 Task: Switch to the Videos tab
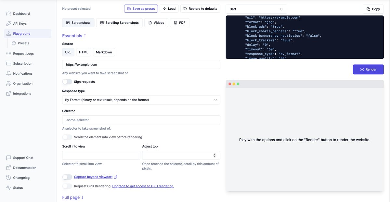(156, 23)
